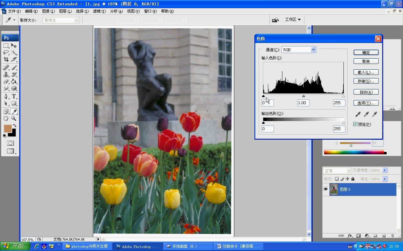Open the status bar info arrow
Screen dimensions: 403x251
point(98,239)
